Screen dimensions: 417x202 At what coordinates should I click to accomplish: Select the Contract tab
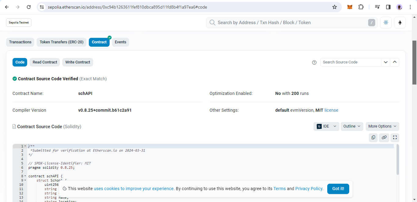99,42
